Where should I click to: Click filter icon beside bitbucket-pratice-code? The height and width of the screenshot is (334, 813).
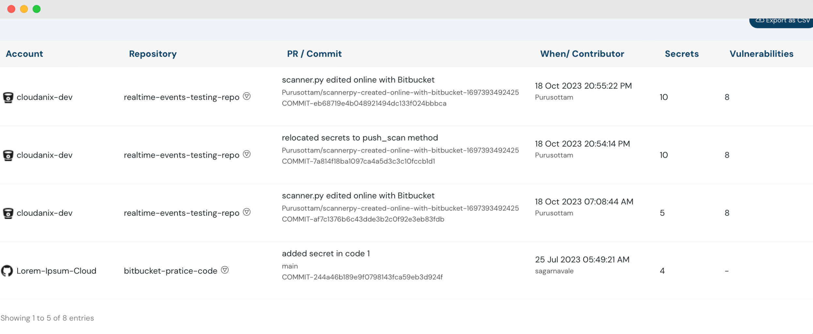pyautogui.click(x=225, y=269)
